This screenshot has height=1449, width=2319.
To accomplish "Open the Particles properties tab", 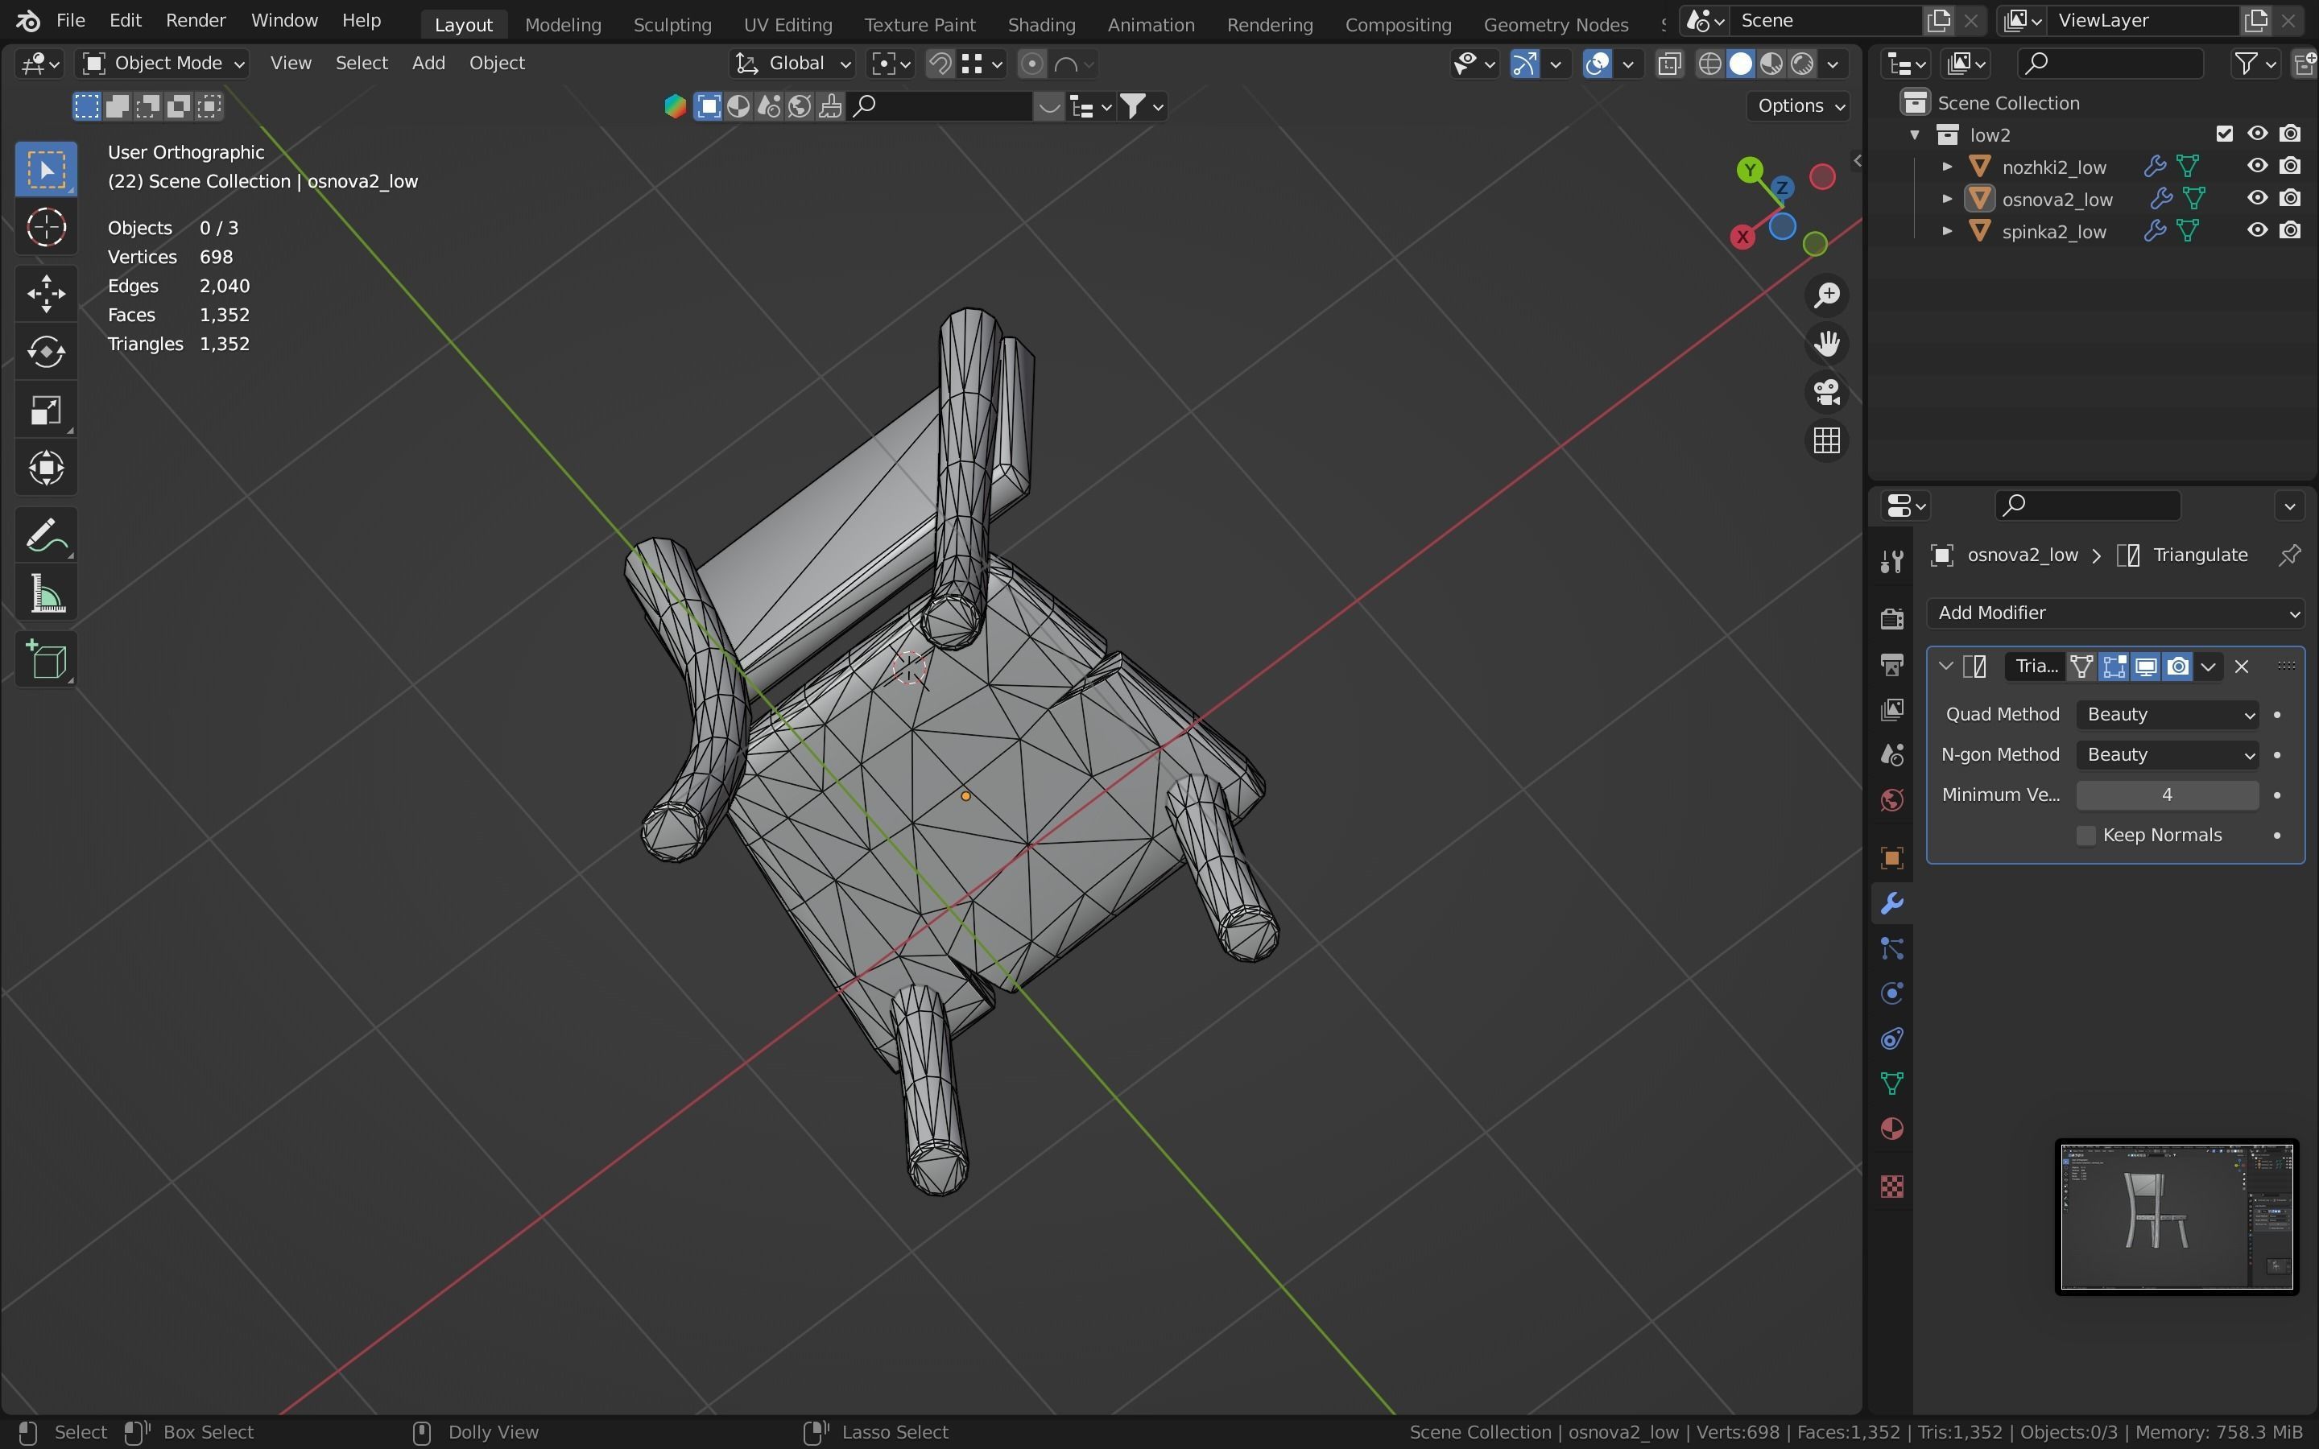I will pyautogui.click(x=1891, y=949).
